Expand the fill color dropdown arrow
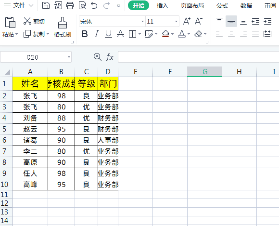Screen dimensions: 279x226 pos(172,34)
